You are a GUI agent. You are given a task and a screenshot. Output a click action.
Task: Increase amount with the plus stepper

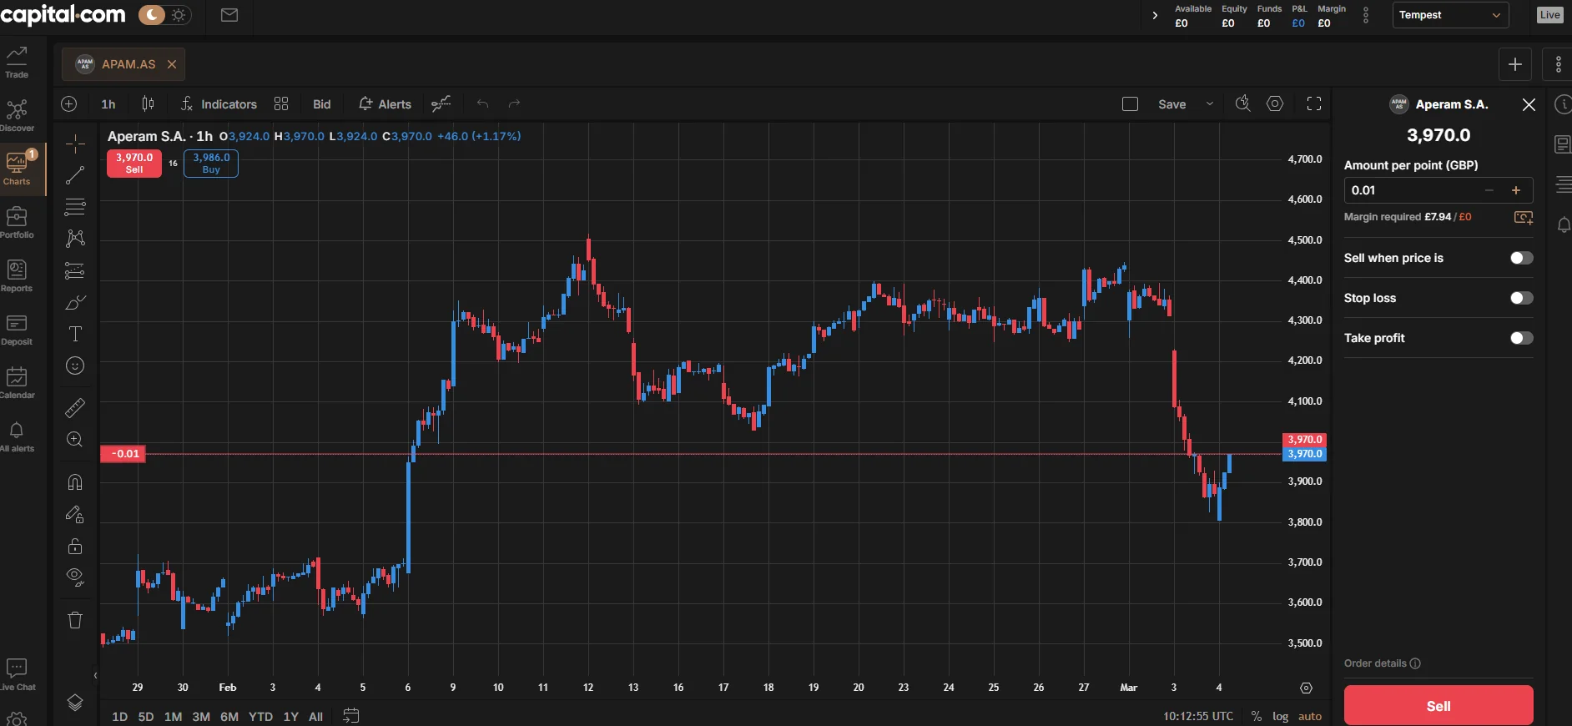[1516, 190]
